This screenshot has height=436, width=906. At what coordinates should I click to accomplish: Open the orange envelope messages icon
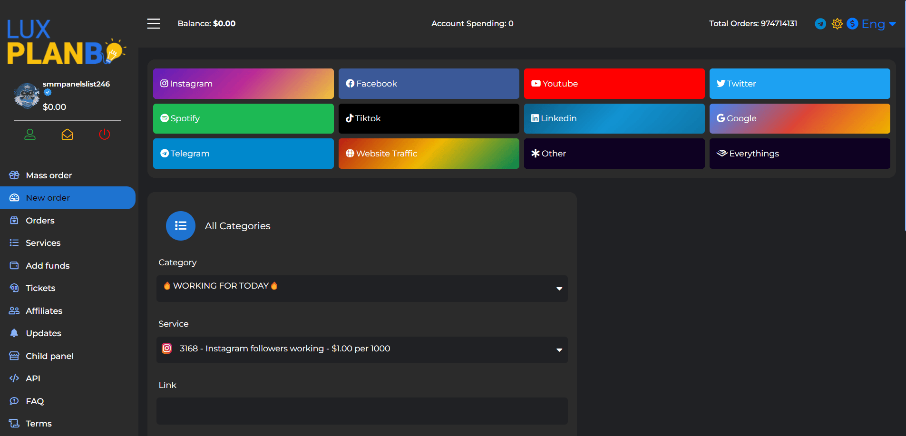pos(67,135)
